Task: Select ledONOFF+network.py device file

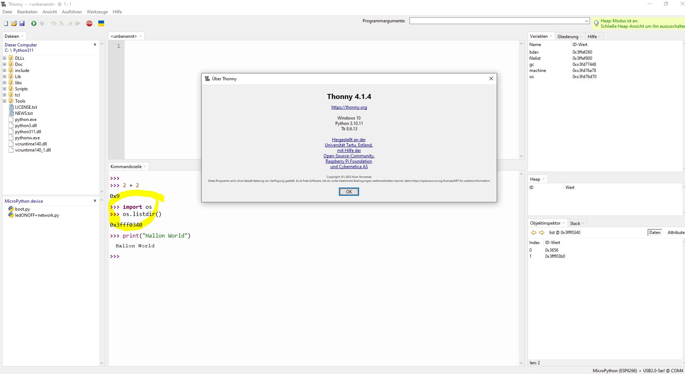Action: (37, 215)
